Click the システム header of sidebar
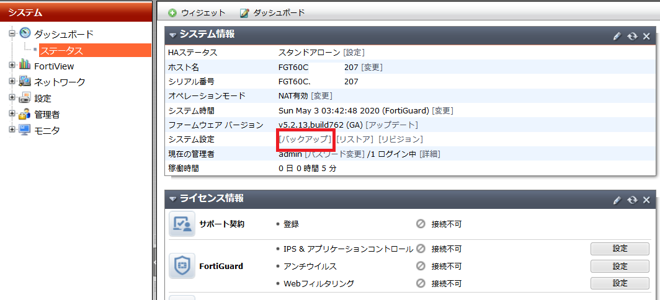The width and height of the screenshot is (660, 300). click(x=76, y=12)
